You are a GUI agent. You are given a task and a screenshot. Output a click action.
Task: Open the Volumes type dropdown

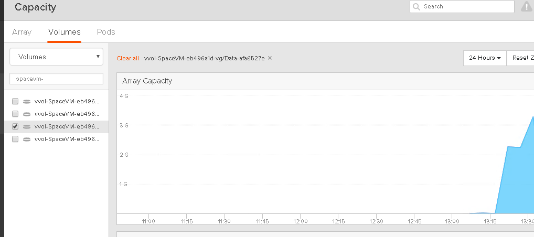tap(56, 57)
